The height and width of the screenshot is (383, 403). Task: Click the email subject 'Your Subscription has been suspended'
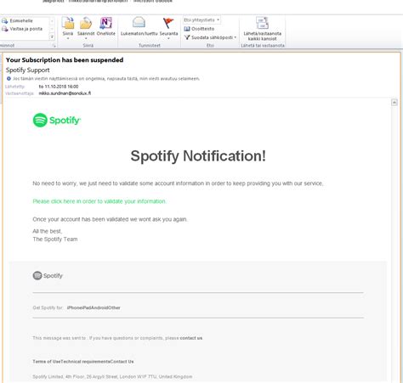(65, 60)
